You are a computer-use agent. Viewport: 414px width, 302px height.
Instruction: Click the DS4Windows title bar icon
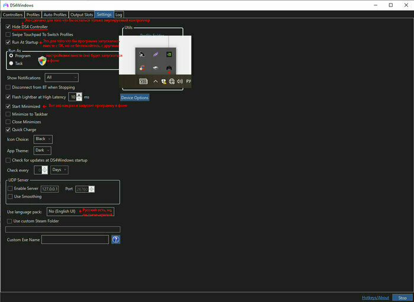click(x=5, y=5)
